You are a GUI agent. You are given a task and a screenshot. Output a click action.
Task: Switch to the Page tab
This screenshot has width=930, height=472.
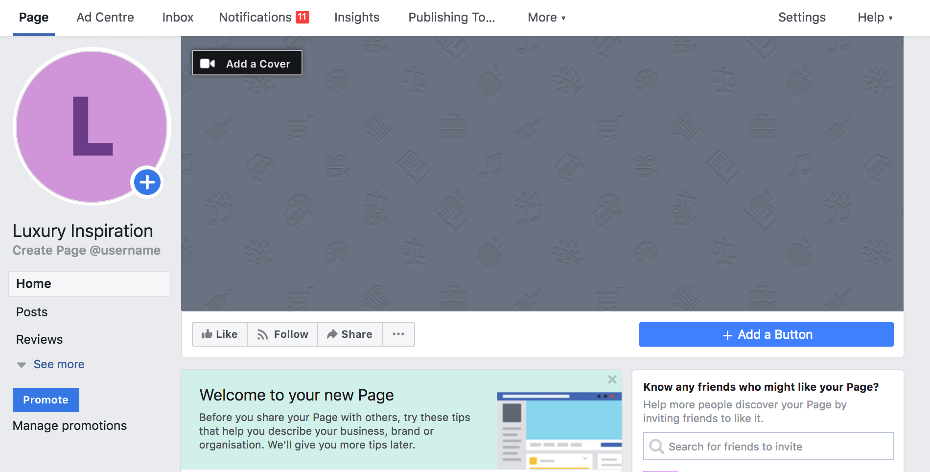coord(34,18)
